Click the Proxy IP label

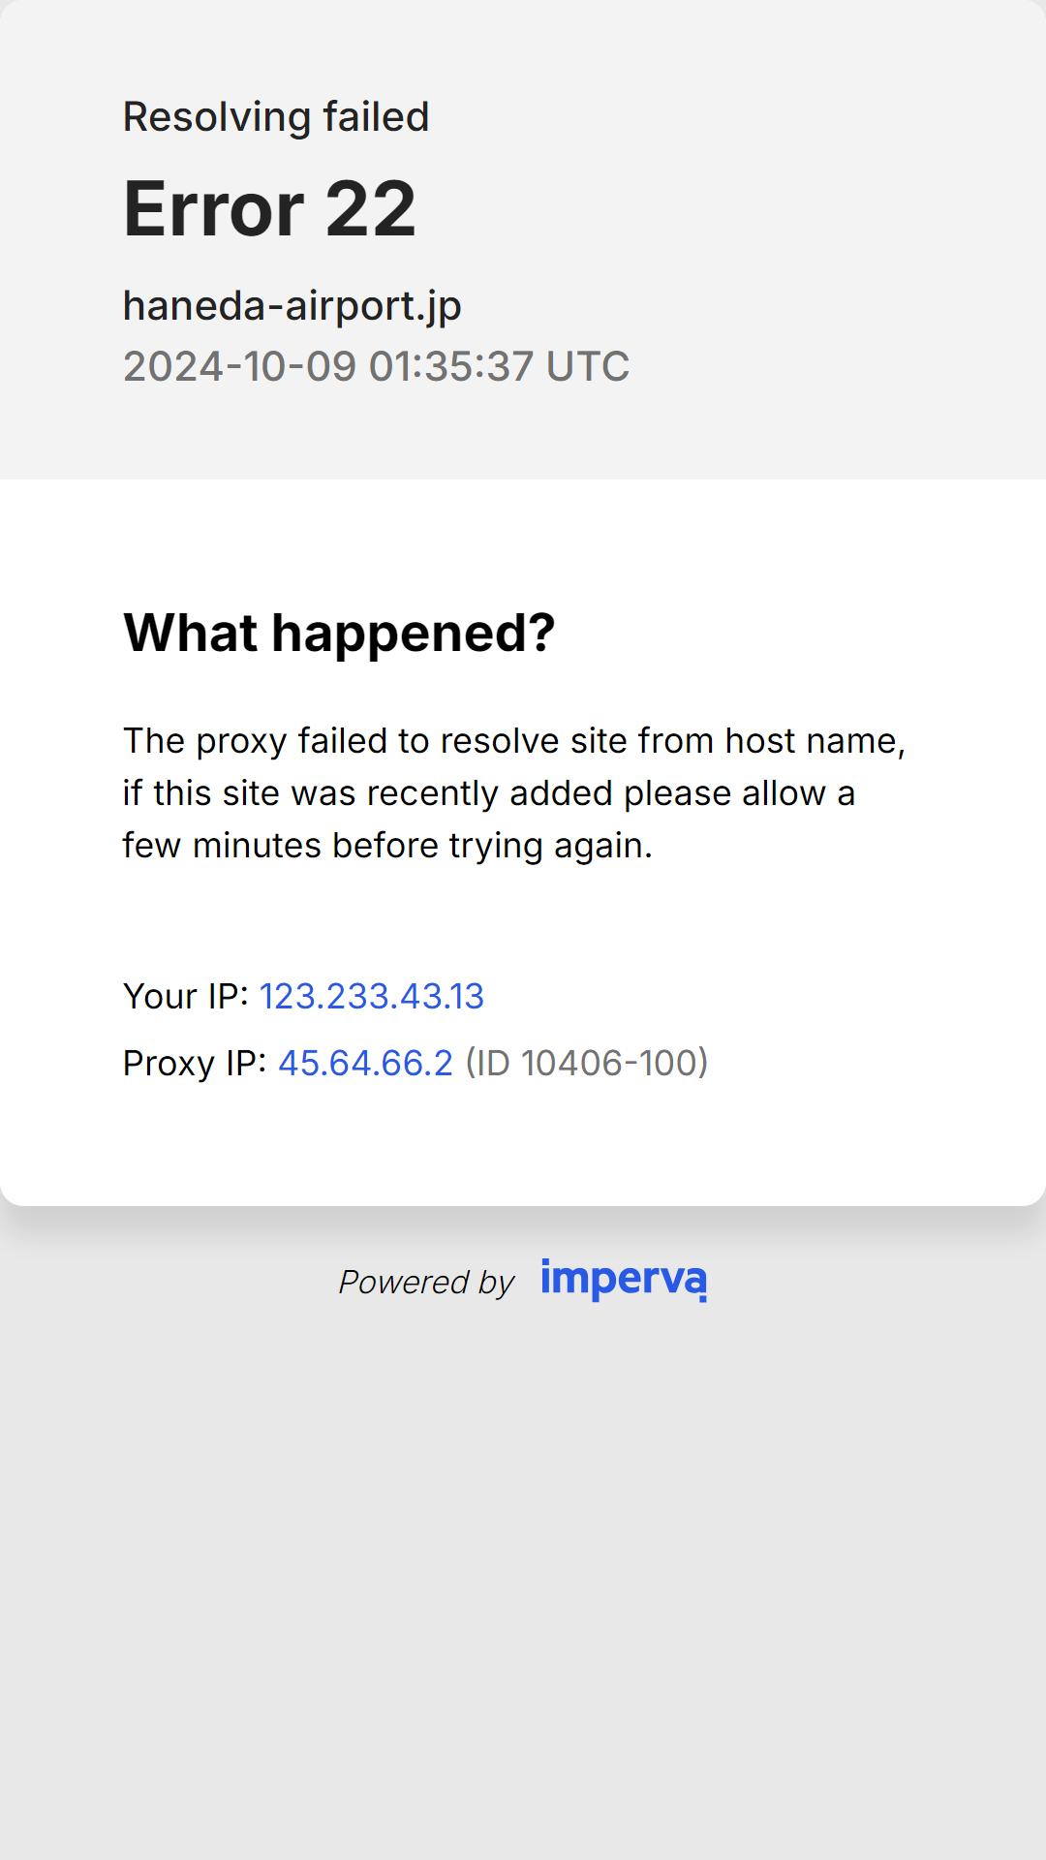coord(195,1063)
